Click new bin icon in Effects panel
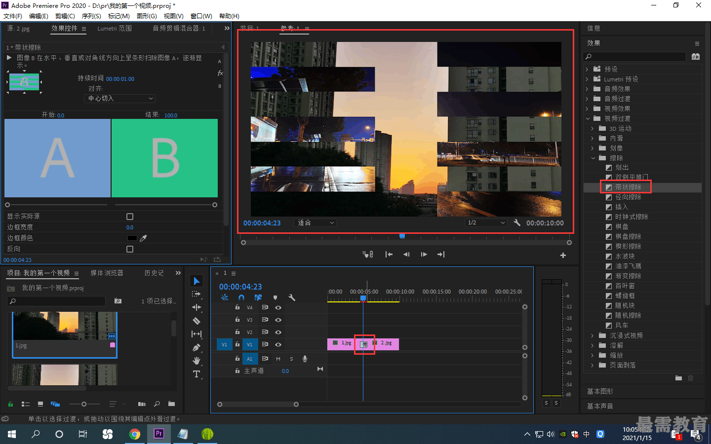Viewport: 711px width, 444px height. coord(678,378)
